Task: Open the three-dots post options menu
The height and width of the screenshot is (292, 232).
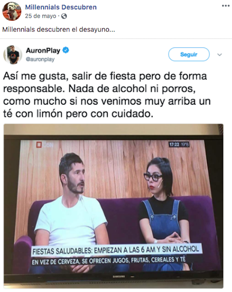Action: pos(226,6)
